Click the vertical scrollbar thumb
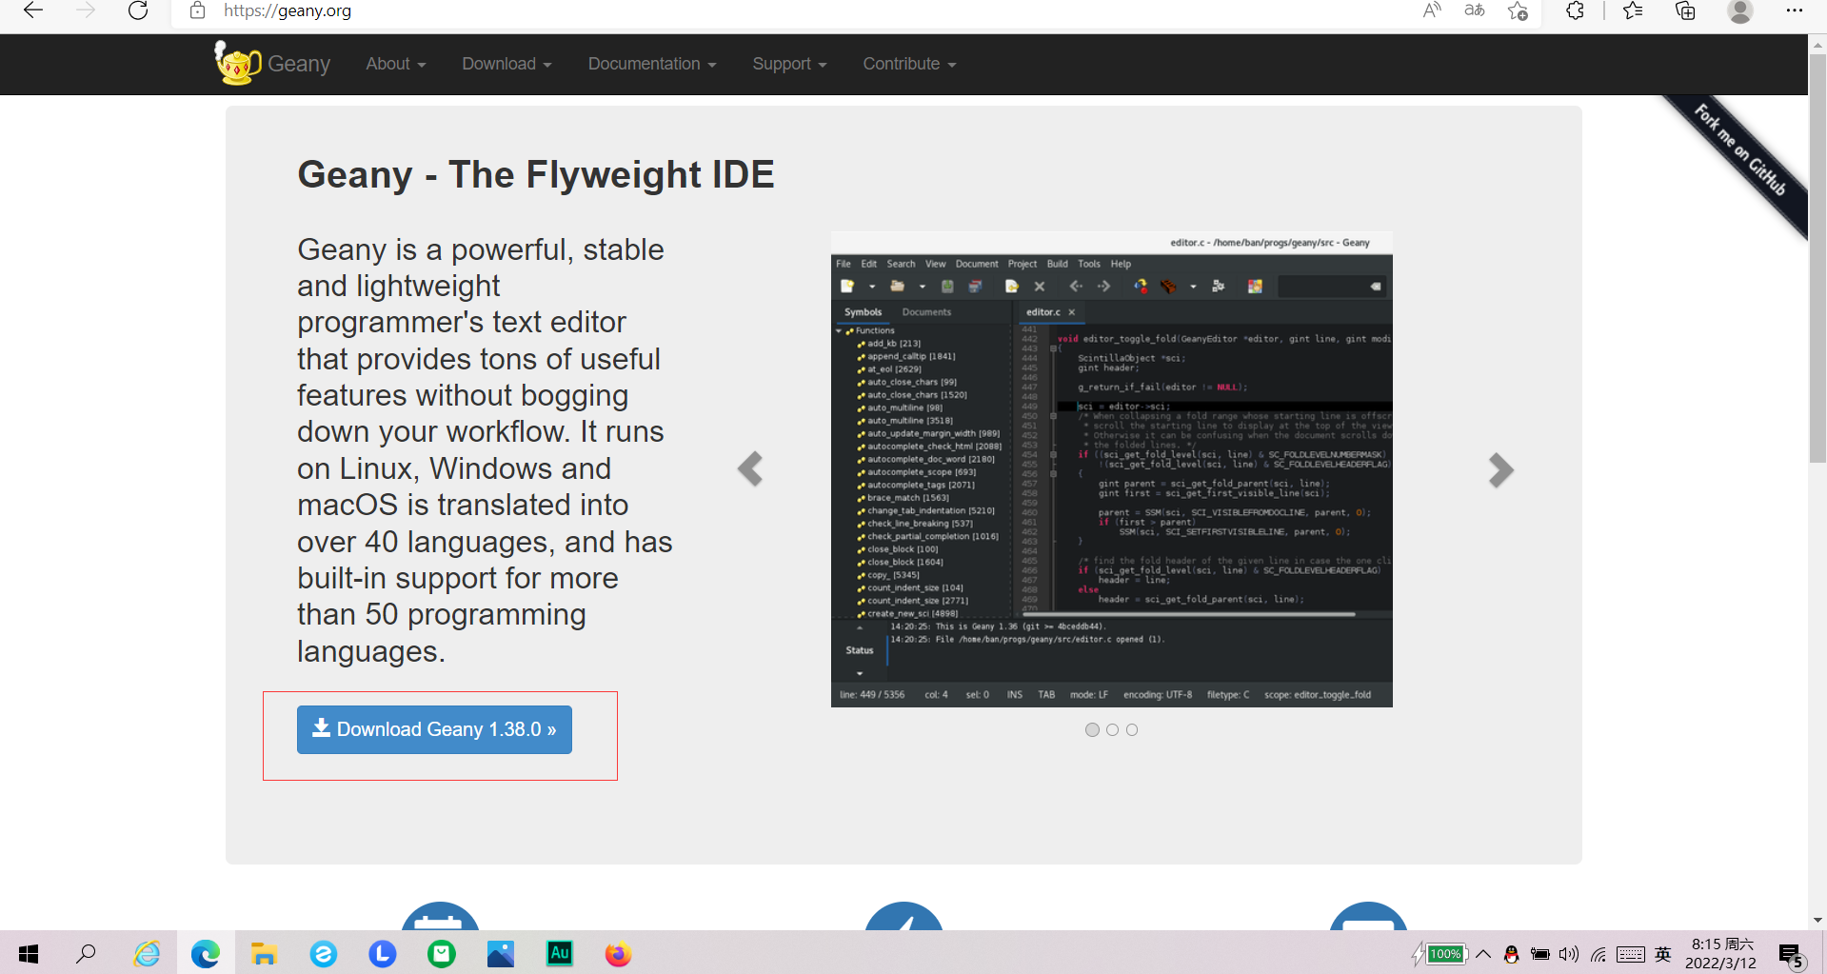This screenshot has height=974, width=1827. pos(1817,257)
